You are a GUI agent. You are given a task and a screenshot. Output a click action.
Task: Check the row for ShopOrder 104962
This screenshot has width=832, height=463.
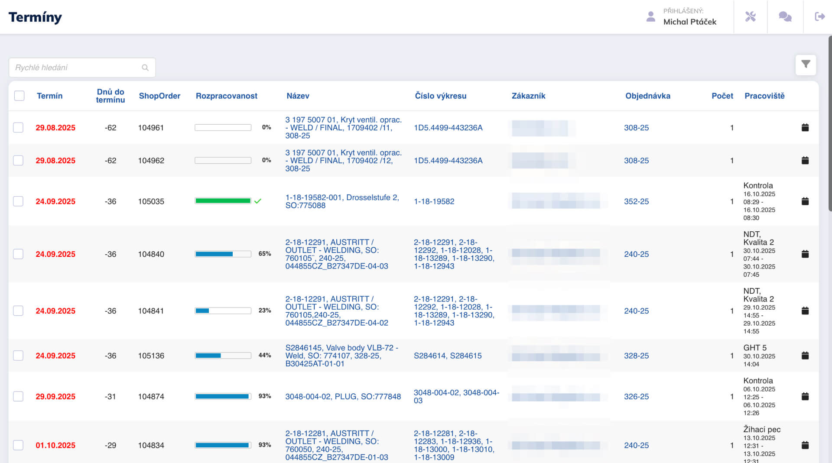18,160
